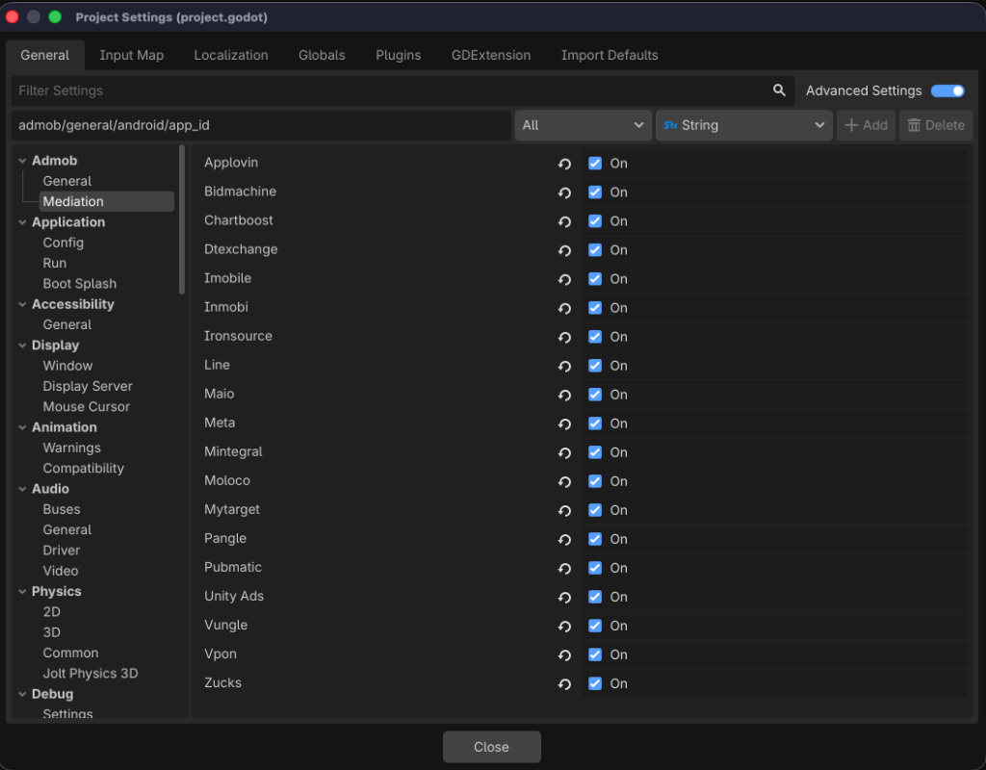The image size is (986, 770).
Task: Select General under Admob
Action: (x=67, y=181)
